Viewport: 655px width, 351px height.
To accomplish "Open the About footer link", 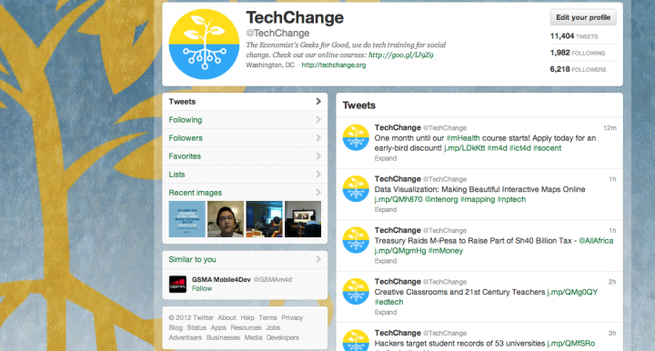I will pyautogui.click(x=227, y=317).
